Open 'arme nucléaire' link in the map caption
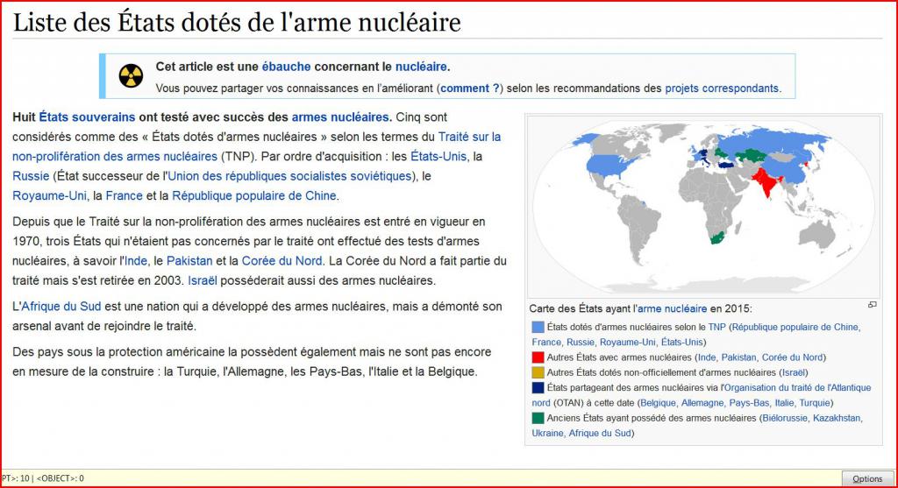Screen dimensions: 898x488 click(673, 308)
